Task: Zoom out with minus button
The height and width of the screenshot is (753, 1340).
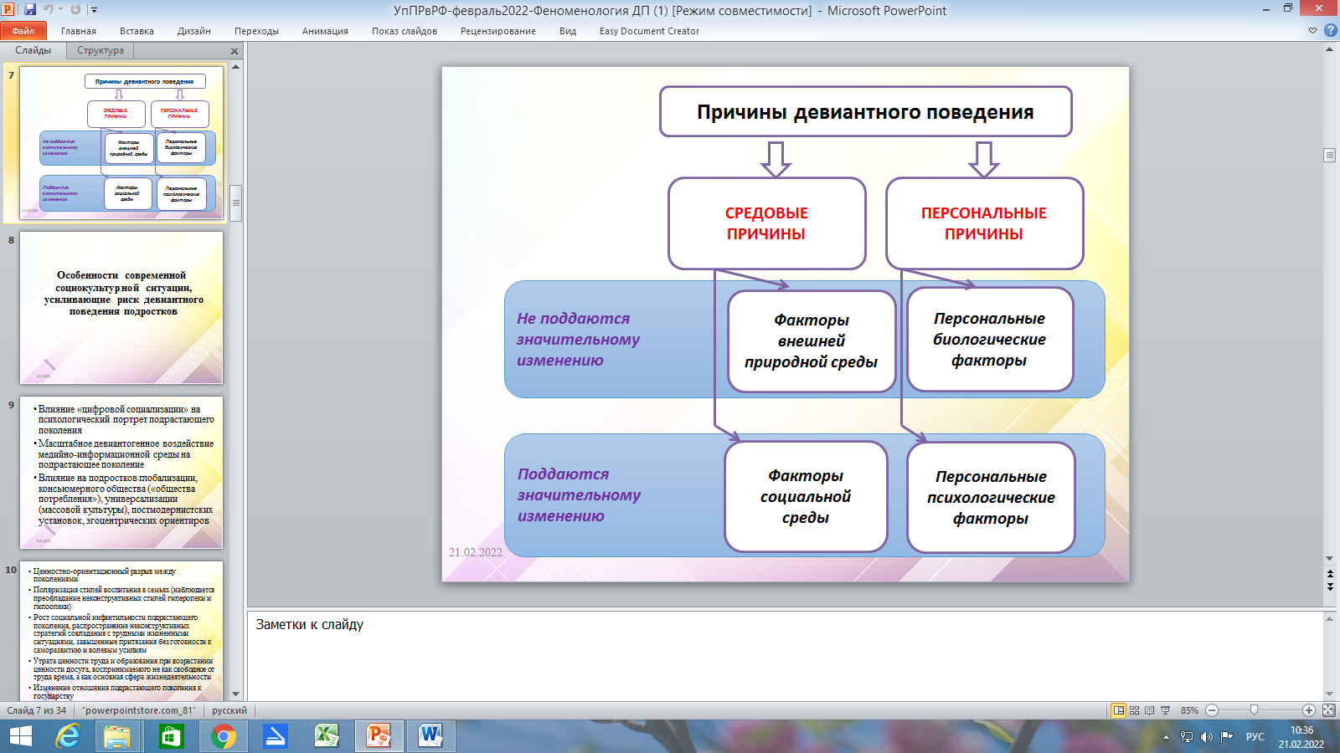Action: [1212, 710]
